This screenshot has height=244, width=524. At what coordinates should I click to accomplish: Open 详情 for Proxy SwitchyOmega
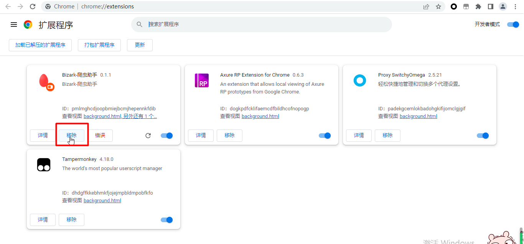click(359, 136)
